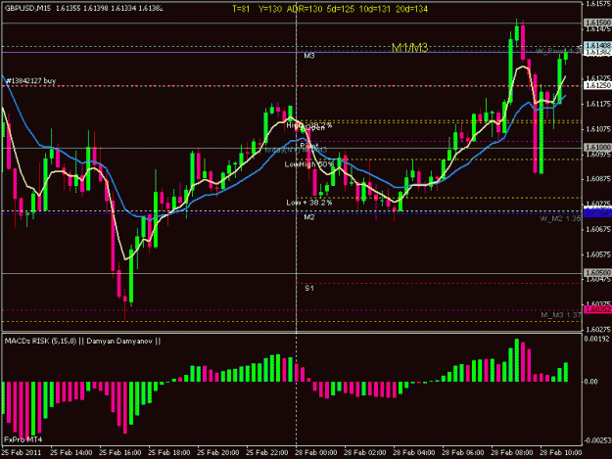Click the 1.60875 price axis value
The image size is (612, 459).
(x=598, y=179)
